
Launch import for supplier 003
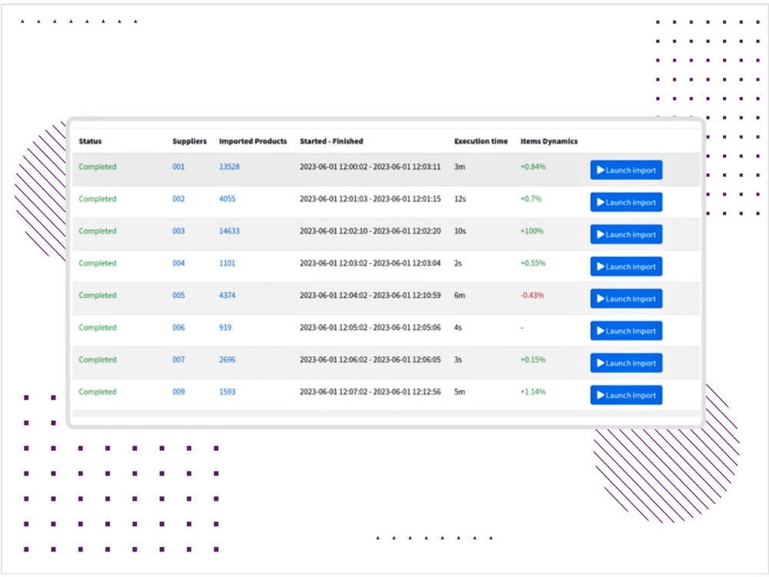[x=626, y=234]
